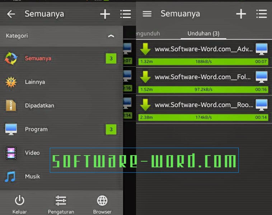Tap the monitor icon of Adv... download
The height and width of the screenshot is (215, 272).
[x=262, y=49]
